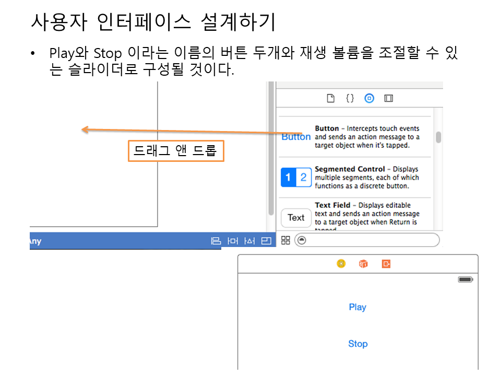
Task: Open the File Template library tab
Action: [x=330, y=98]
